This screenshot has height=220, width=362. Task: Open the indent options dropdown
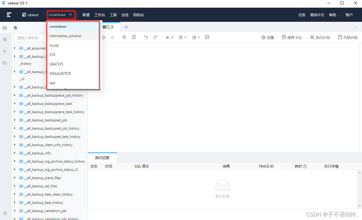click(x=182, y=37)
